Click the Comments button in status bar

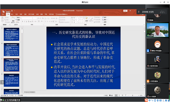click(111, 95)
